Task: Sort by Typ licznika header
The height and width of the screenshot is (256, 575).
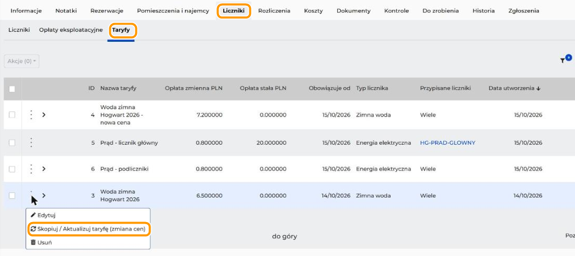Action: click(372, 88)
